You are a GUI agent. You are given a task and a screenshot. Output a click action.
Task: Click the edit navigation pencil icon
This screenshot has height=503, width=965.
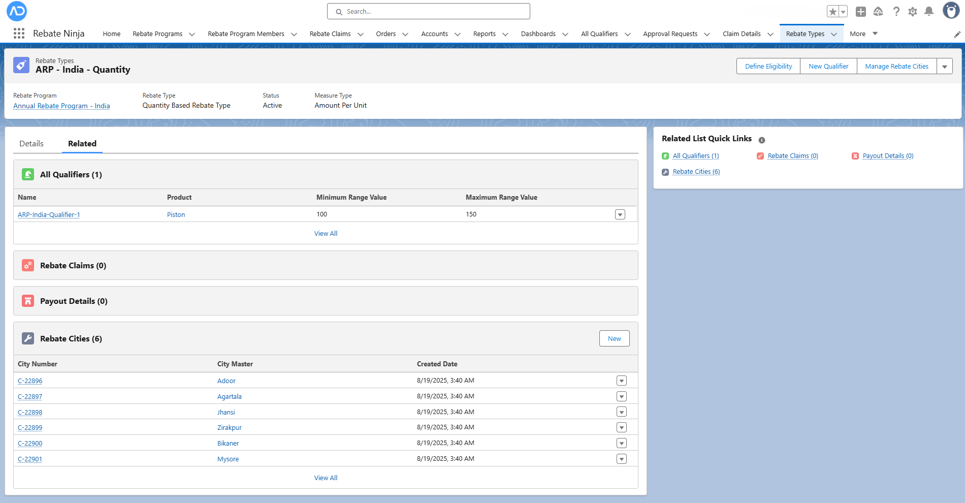[x=957, y=35]
